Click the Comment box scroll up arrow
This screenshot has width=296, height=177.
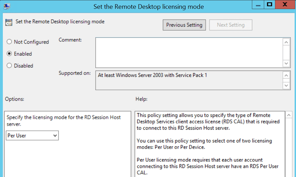click(x=286, y=42)
